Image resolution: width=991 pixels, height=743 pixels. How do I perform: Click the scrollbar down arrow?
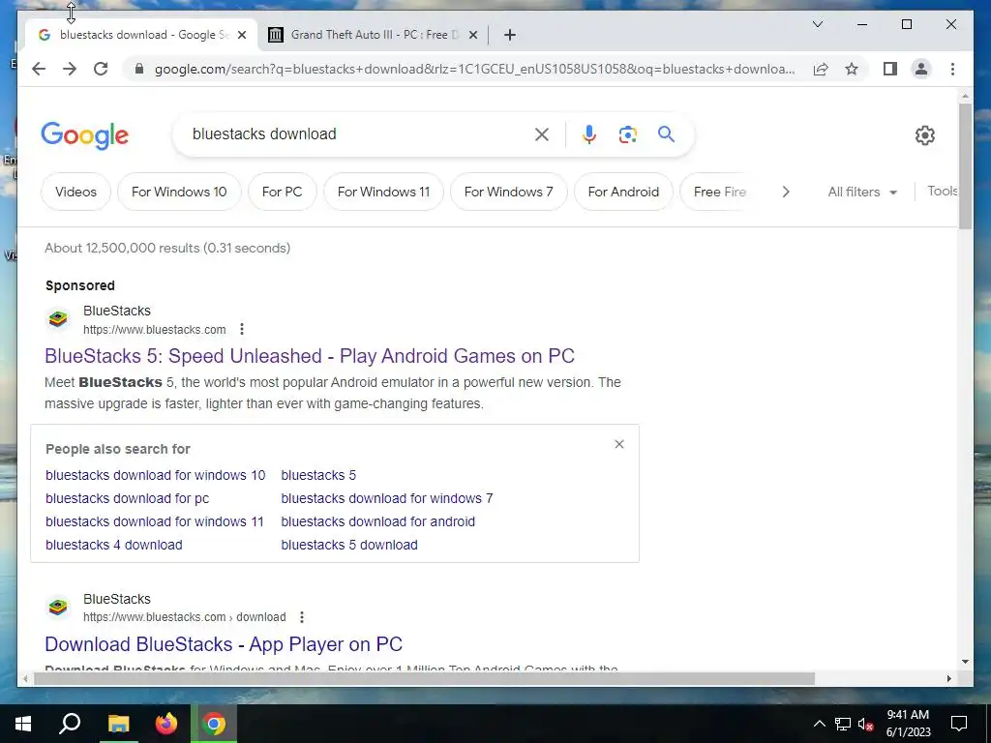(x=965, y=662)
